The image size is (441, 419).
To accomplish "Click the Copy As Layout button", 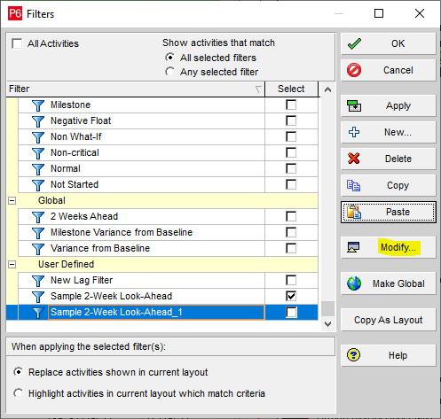I will (x=389, y=320).
